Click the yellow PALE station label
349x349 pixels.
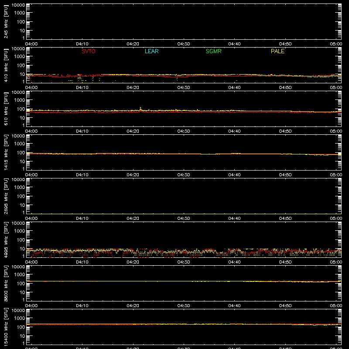(x=277, y=51)
